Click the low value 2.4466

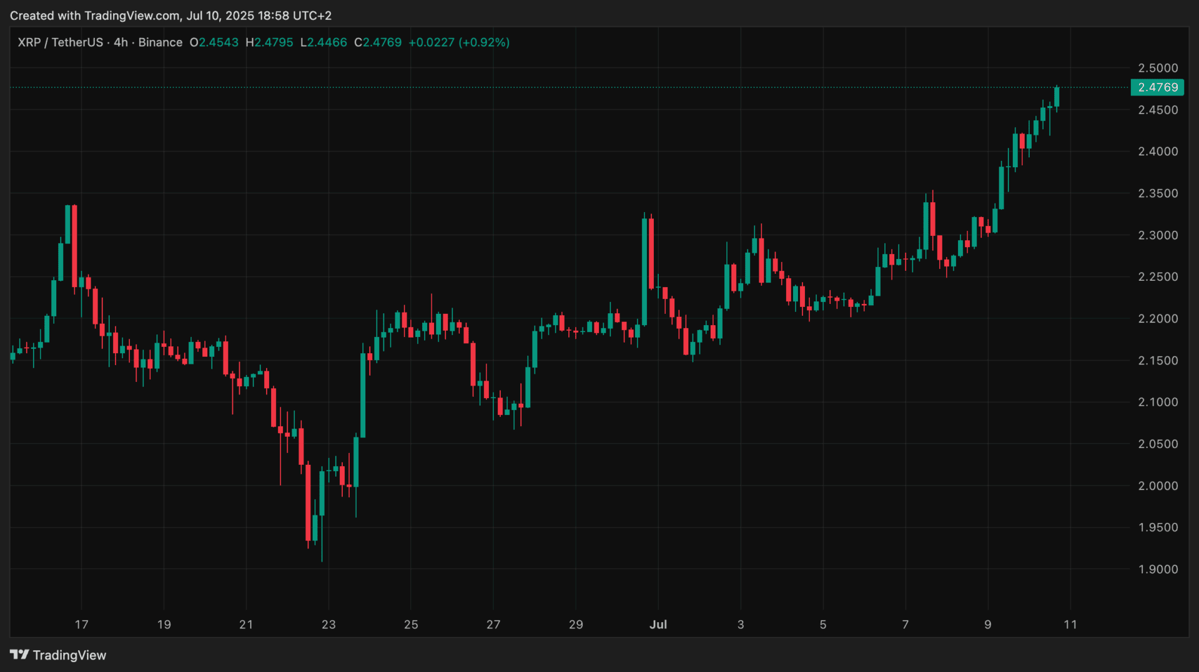[x=327, y=42]
